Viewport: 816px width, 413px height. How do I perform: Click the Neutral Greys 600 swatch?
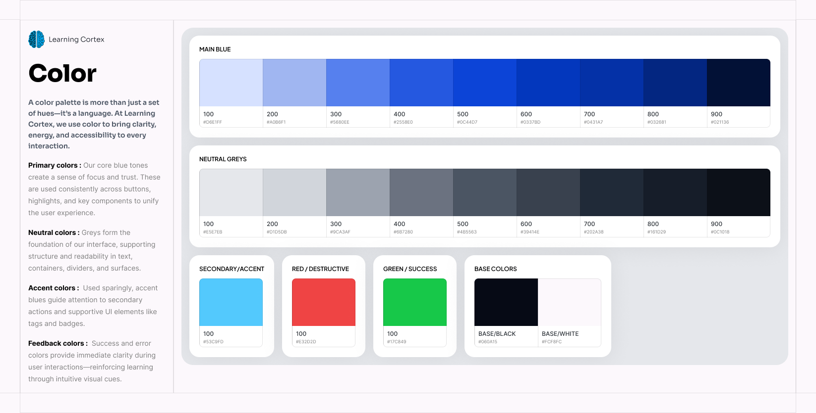tap(548, 192)
